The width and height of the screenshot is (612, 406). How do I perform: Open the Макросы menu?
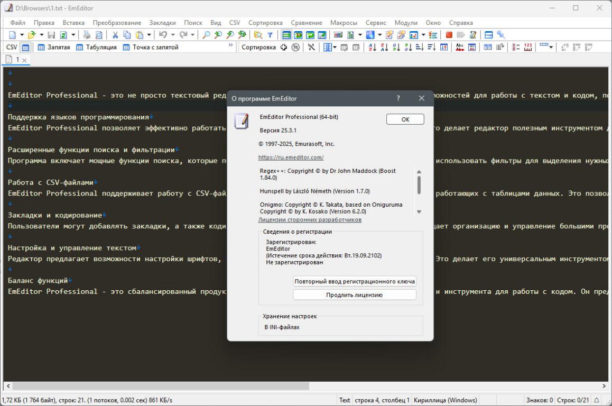point(344,23)
